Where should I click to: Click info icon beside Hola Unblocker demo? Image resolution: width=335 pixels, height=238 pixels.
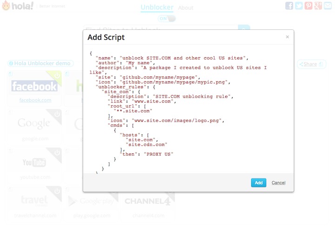point(11,63)
